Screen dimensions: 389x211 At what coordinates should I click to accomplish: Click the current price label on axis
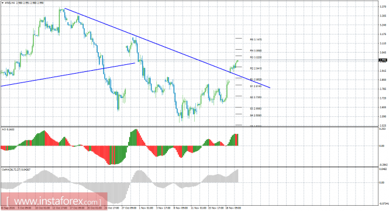point(384,60)
